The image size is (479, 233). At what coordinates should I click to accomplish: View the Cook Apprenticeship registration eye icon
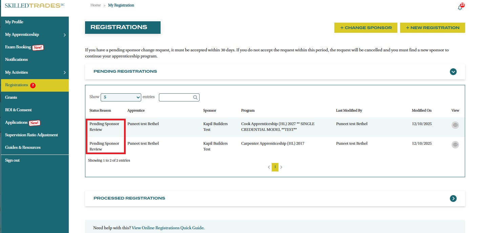pos(455,125)
